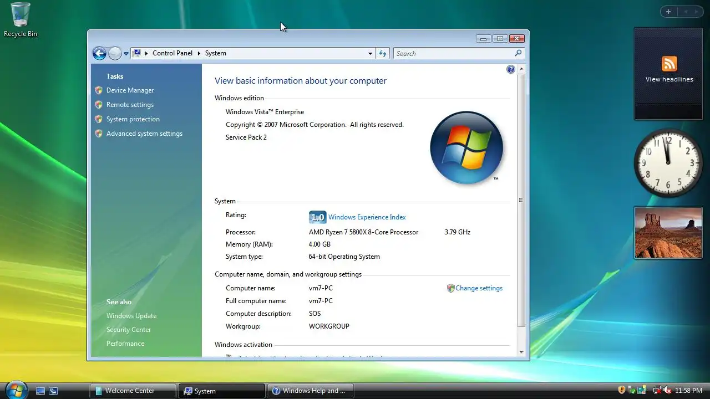
Task: Switch to System taskbar button
Action: [x=221, y=391]
